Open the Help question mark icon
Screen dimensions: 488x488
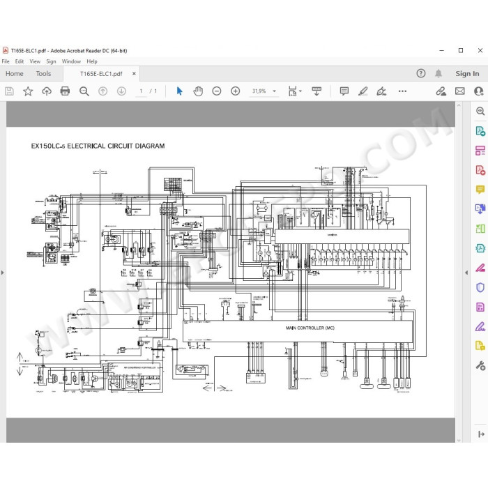click(421, 73)
